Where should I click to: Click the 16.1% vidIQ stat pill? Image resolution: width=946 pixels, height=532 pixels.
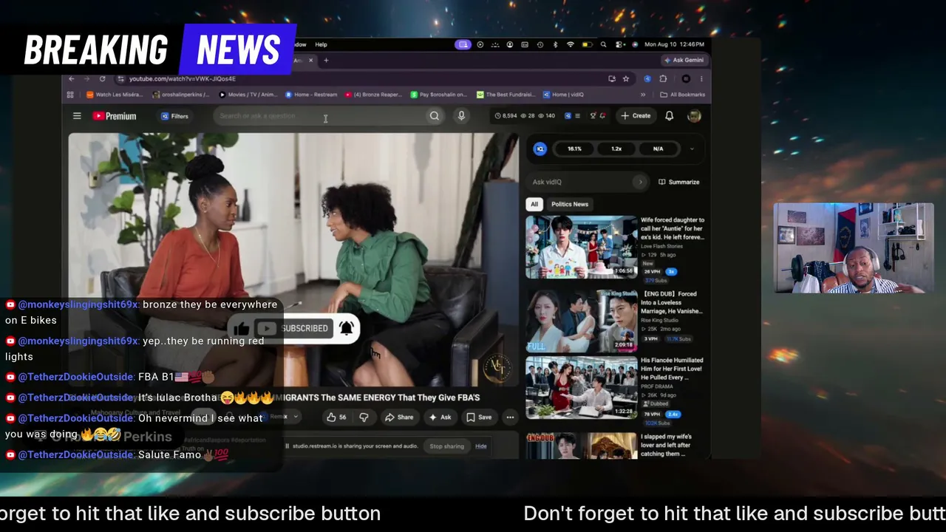[574, 149]
